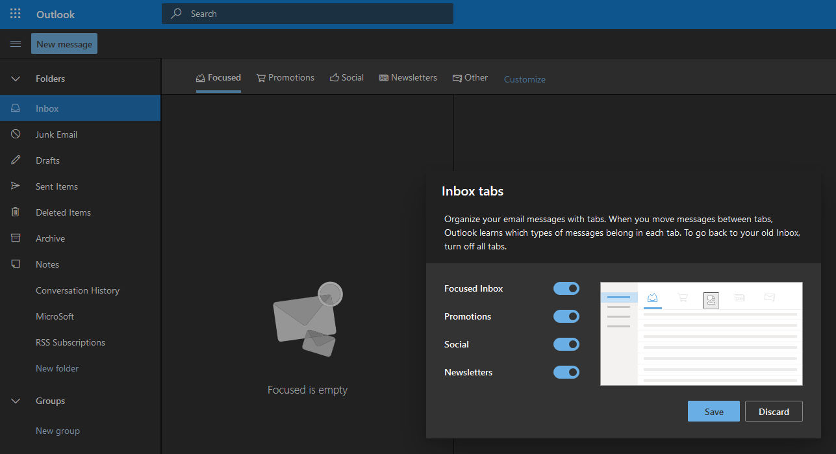This screenshot has width=836, height=454.
Task: Click the Folders heading text
Action: [x=50, y=79]
